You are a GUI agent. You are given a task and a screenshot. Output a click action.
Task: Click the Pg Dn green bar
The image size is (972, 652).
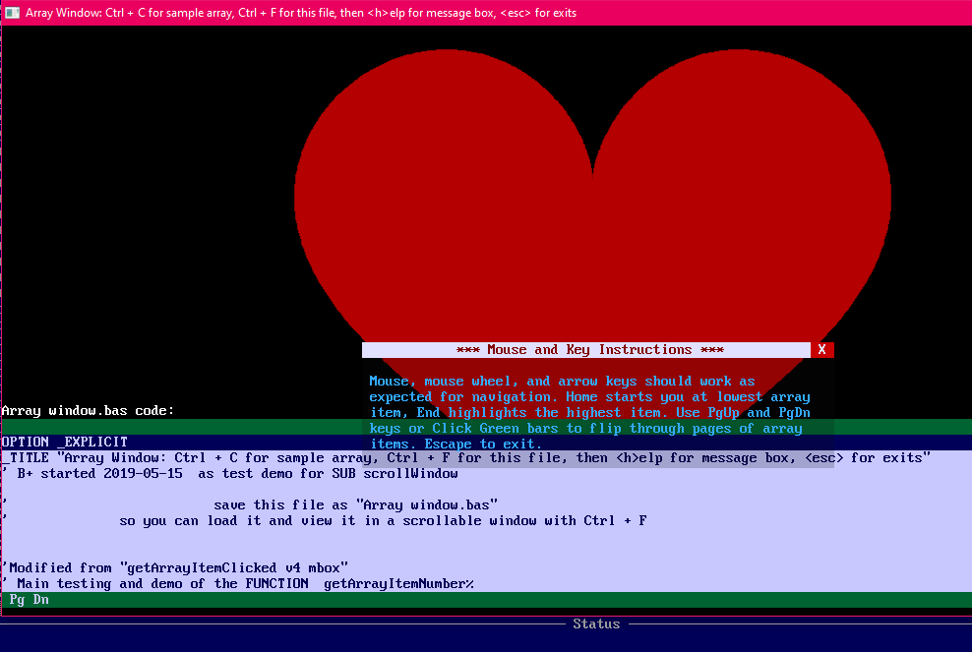(486, 599)
